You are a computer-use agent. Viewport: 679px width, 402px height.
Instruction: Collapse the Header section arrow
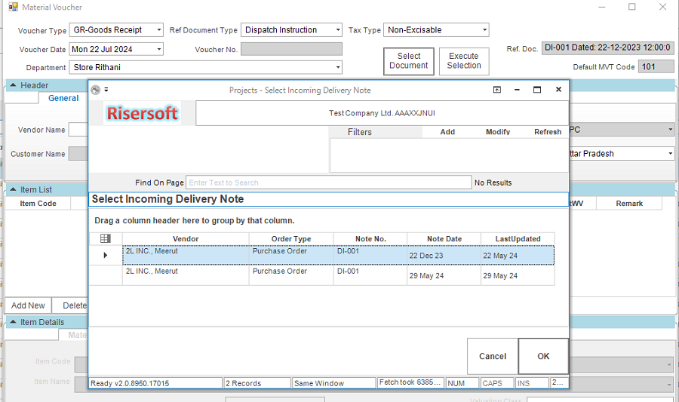click(13, 85)
